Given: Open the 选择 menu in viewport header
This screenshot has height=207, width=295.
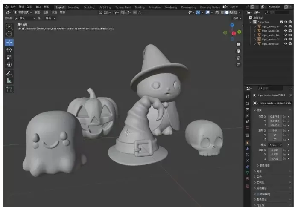Looking at the screenshot, I should click(46, 12).
